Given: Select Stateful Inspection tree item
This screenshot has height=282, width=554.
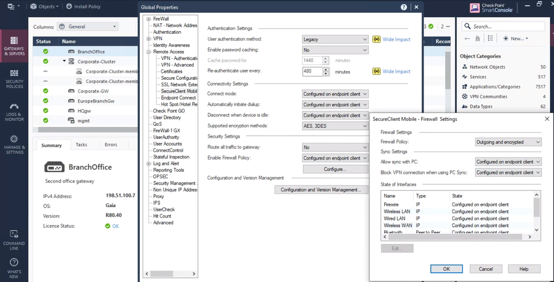Looking at the screenshot, I should click(171, 157).
